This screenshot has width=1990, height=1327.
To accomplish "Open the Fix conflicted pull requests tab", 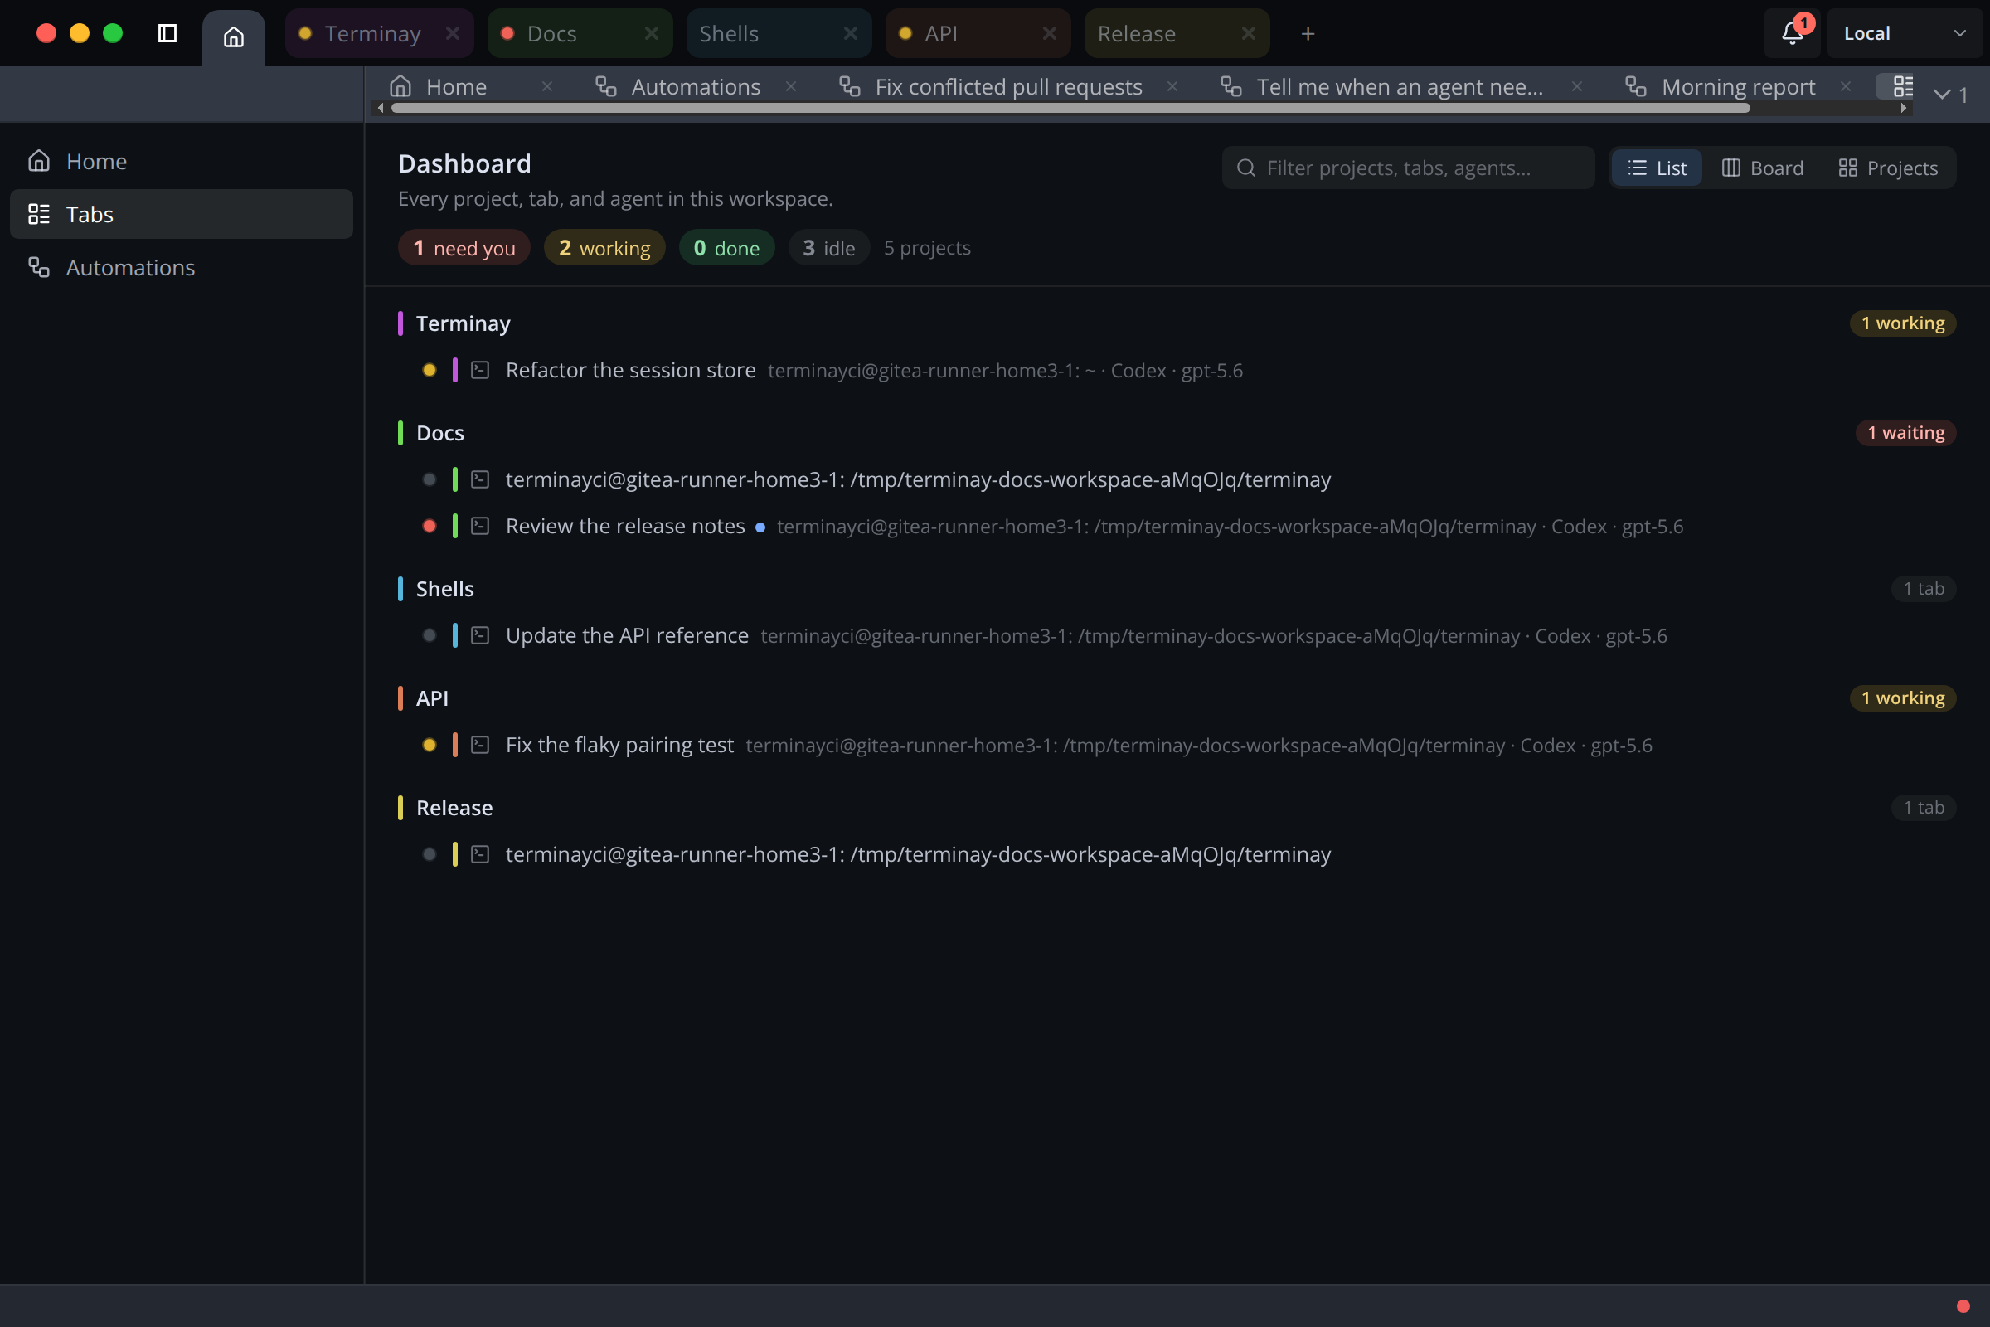I will point(1008,86).
